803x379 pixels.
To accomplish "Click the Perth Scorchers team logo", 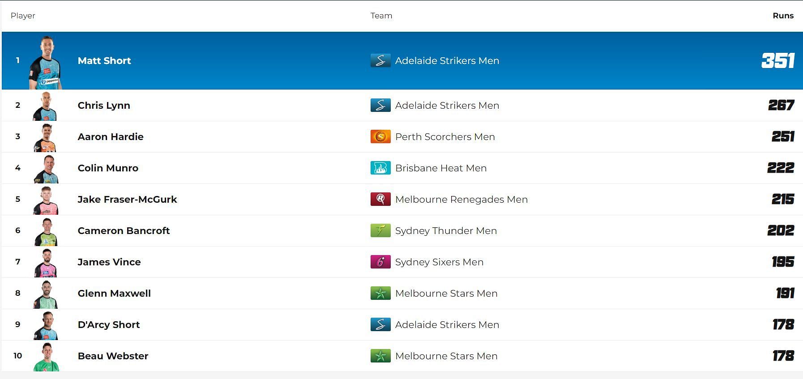I will pos(380,136).
